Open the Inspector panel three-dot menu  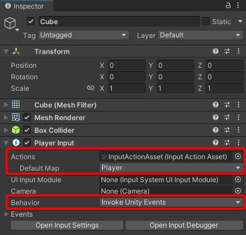coord(238,5)
